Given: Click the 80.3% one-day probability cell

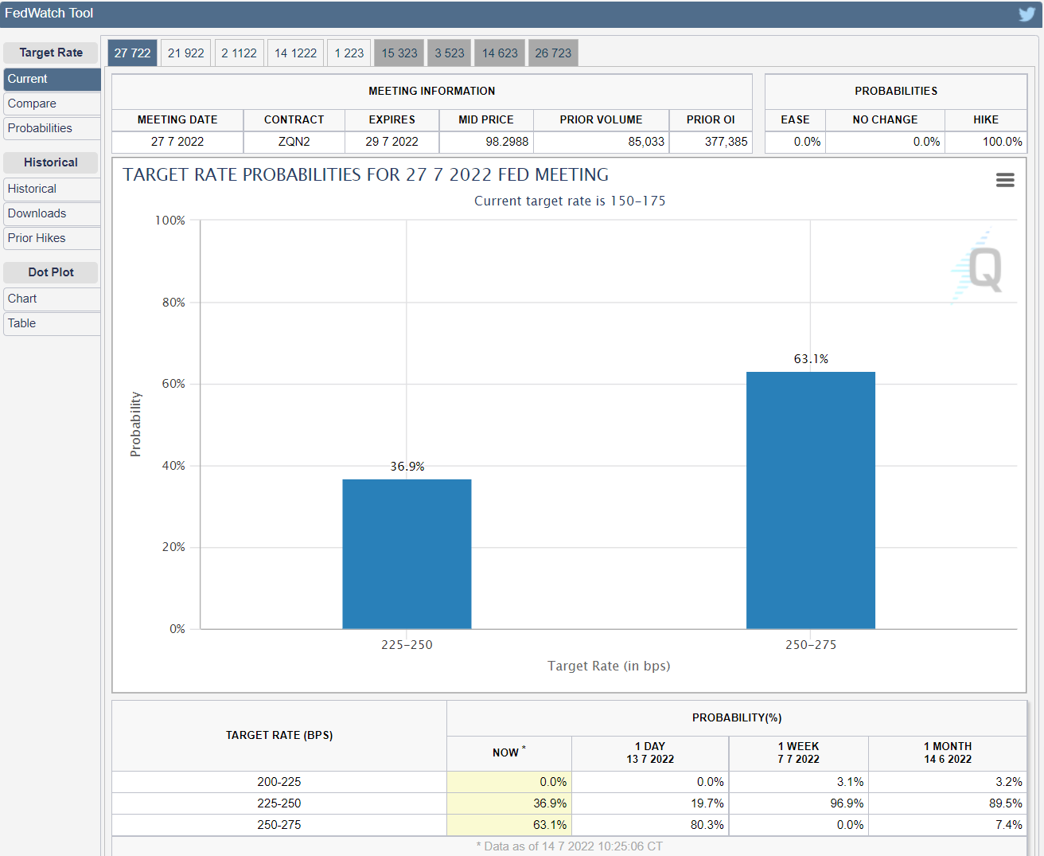Looking at the screenshot, I should (650, 825).
